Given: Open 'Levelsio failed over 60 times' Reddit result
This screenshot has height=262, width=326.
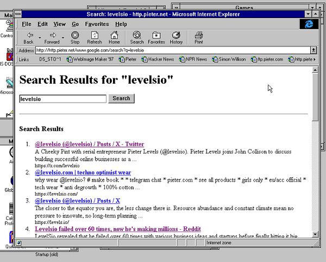Looking at the screenshot, I should click(118, 229).
